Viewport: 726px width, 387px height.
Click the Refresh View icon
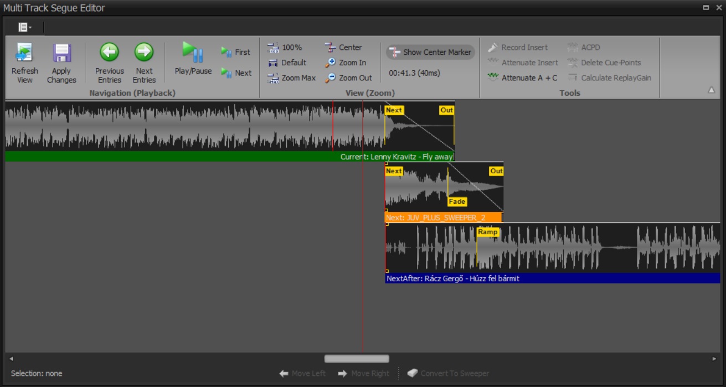coord(24,53)
